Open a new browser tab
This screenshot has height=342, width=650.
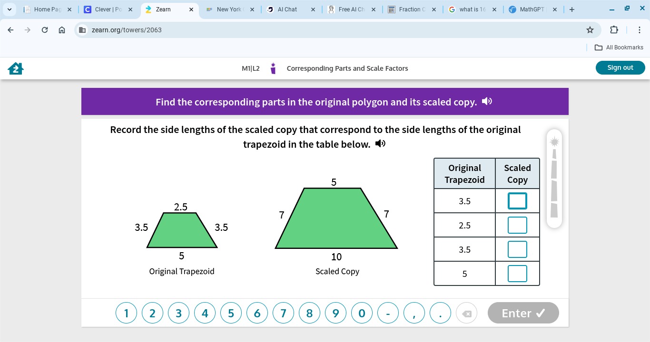point(571,9)
